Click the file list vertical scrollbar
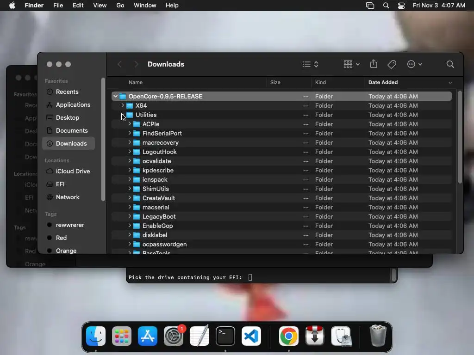Screen dimensions: 474x355 460,137
